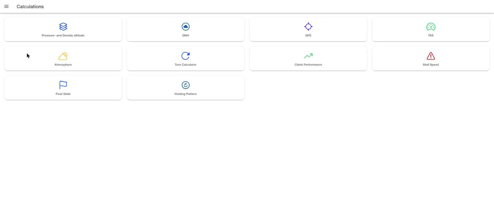
Task: Open the Climb Performance label
Action: coord(308,65)
